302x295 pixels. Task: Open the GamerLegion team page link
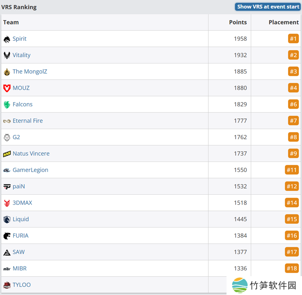30,170
